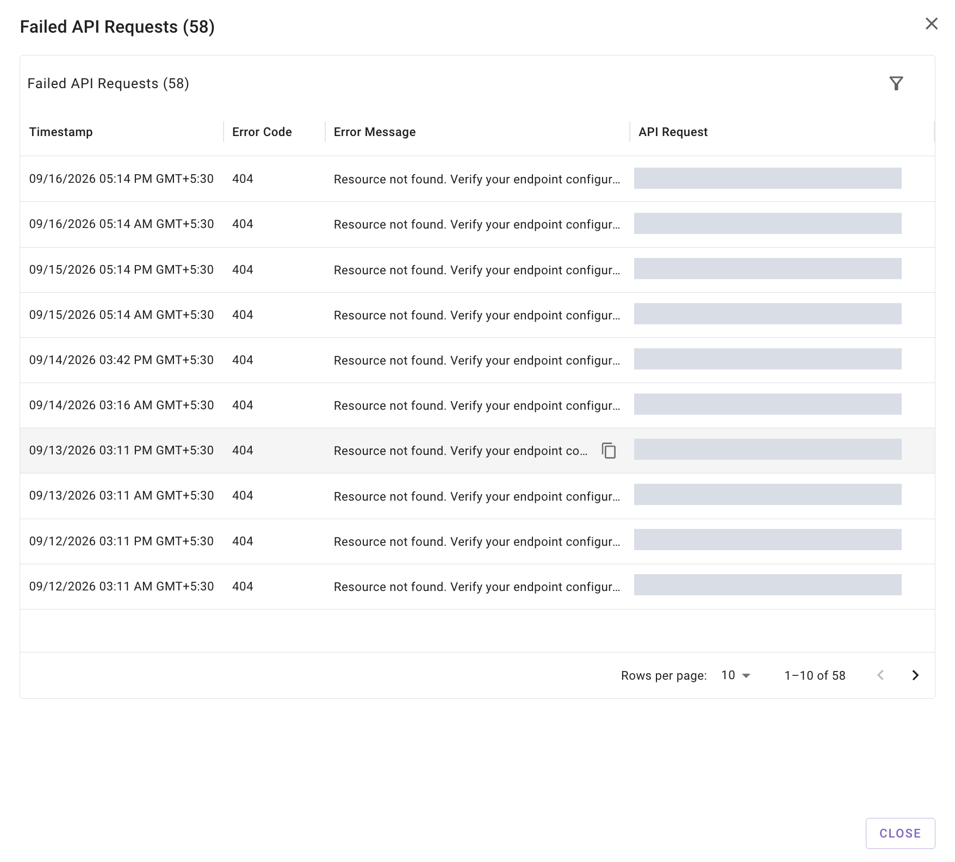Click the Error Message column header
The image size is (955, 862).
pos(375,132)
